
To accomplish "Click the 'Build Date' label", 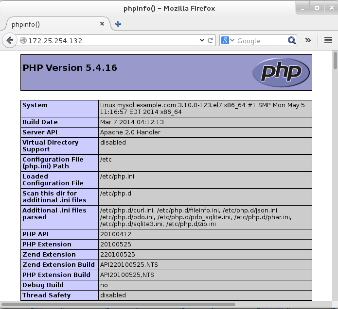I will (40, 122).
